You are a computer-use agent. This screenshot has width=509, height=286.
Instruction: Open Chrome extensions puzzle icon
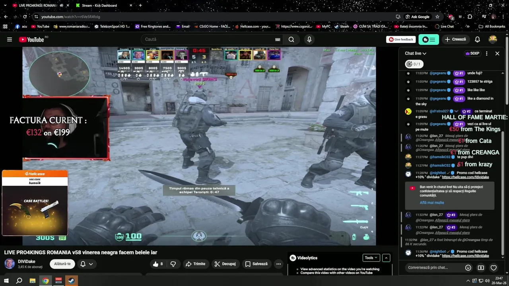(470, 17)
